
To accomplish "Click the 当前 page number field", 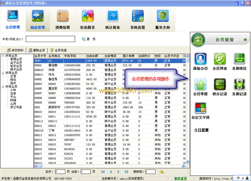I will pos(86,172).
